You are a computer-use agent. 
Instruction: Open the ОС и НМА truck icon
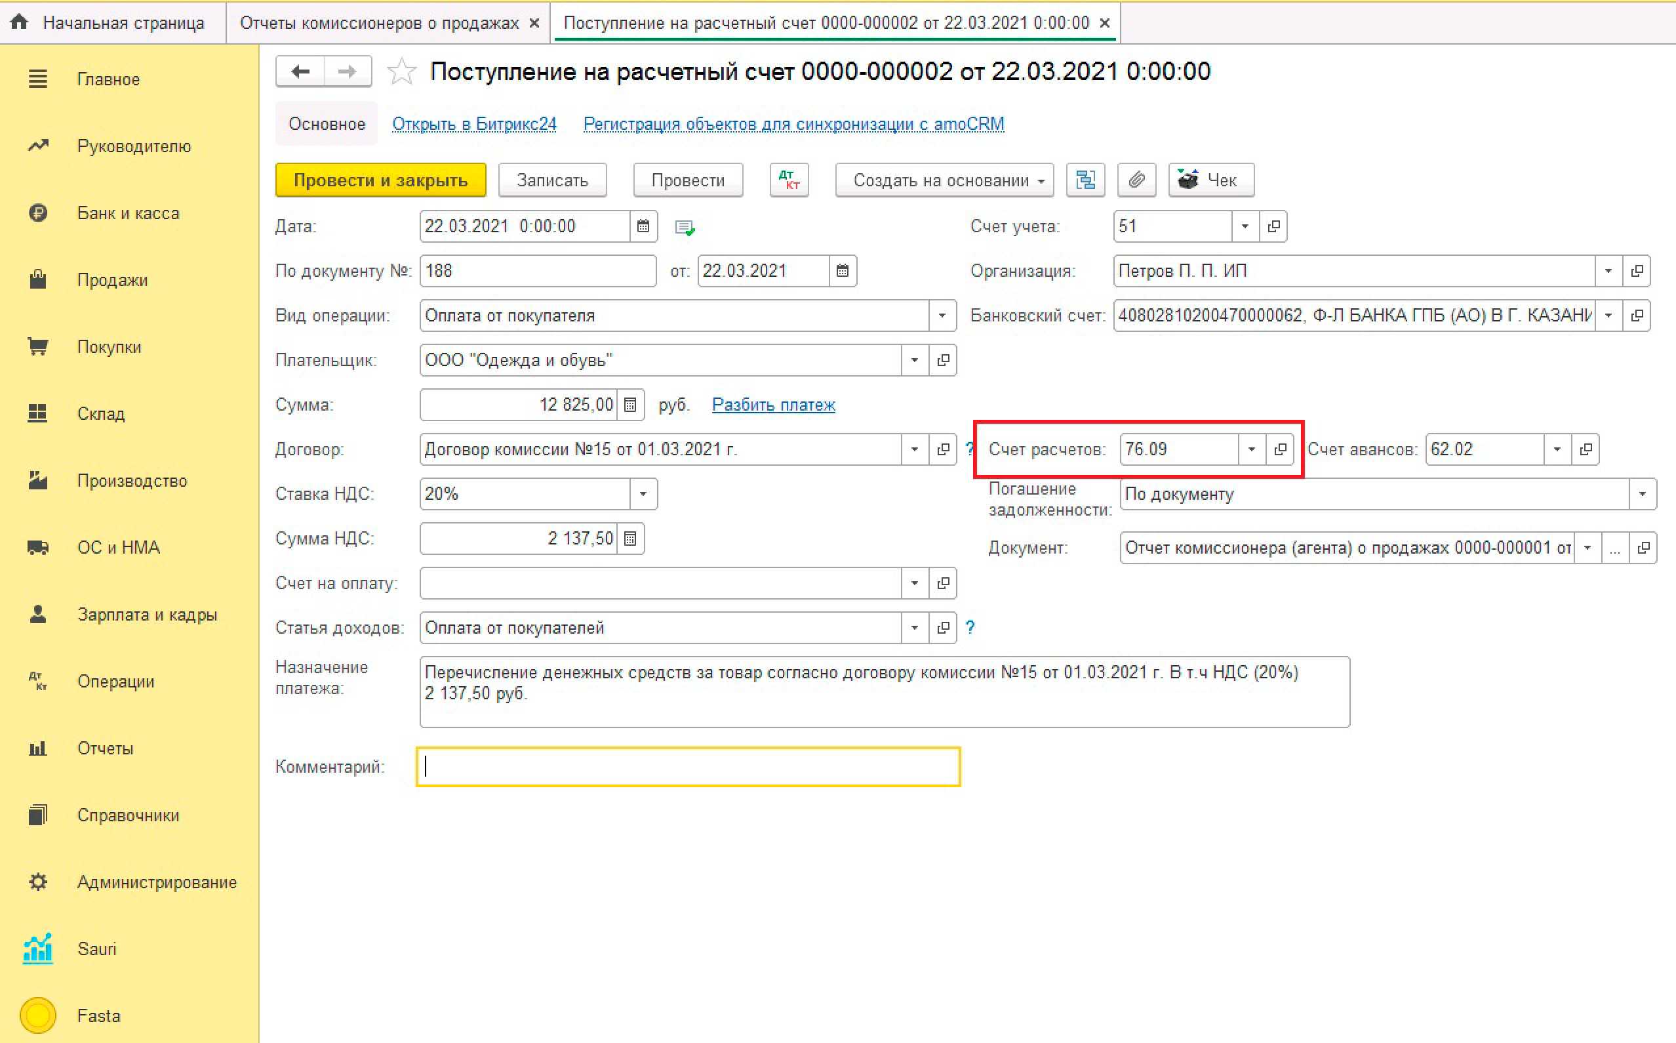[x=38, y=548]
